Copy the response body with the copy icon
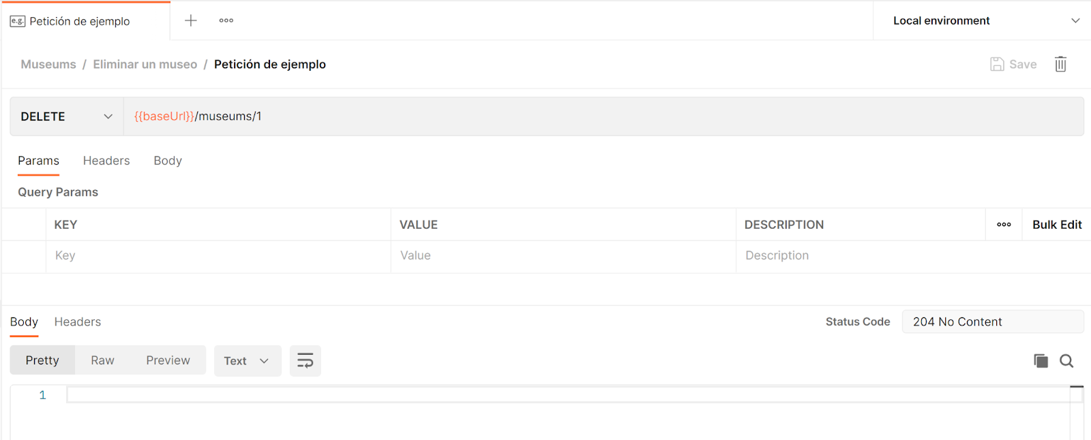Viewport: 1091px width, 440px height. [1041, 360]
